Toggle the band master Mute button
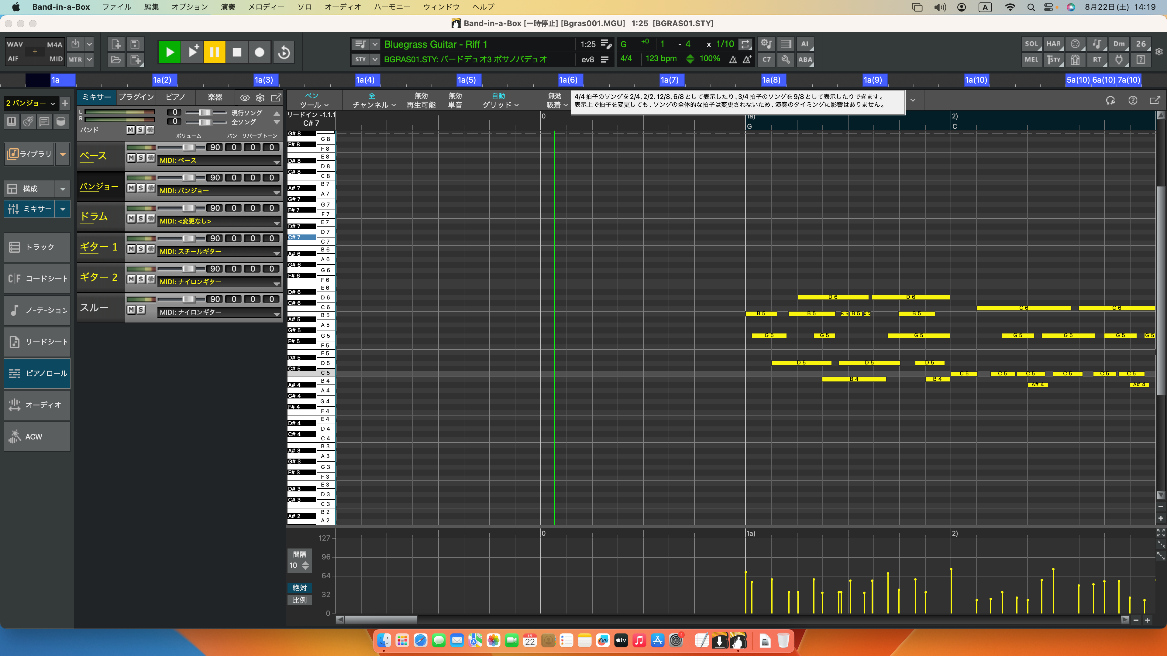 click(x=130, y=130)
